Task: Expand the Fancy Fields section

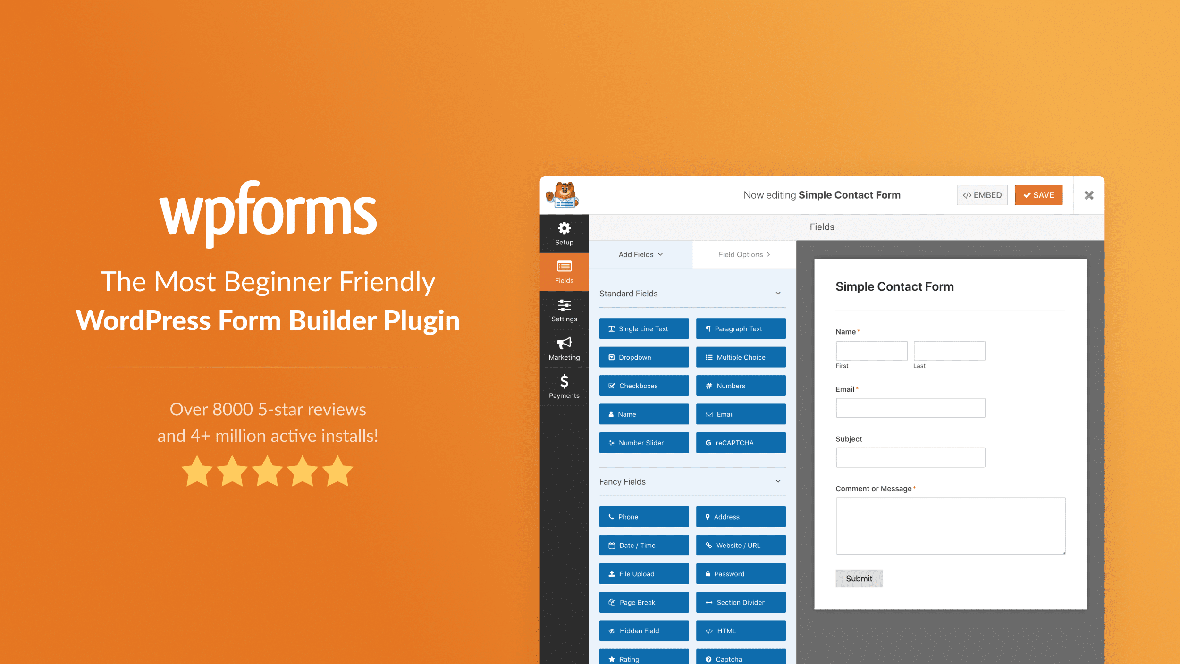Action: [x=775, y=481]
